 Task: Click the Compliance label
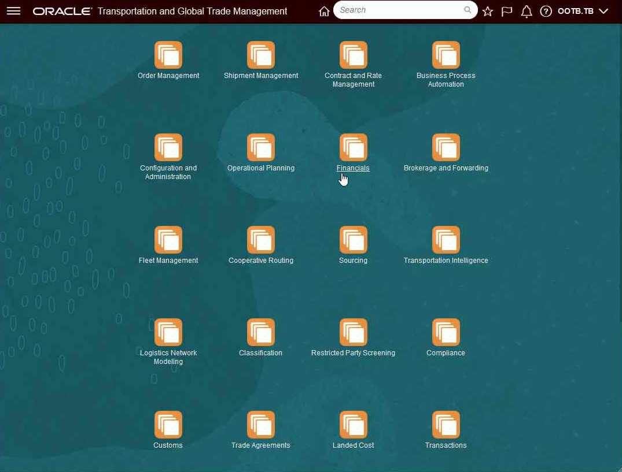tap(446, 353)
